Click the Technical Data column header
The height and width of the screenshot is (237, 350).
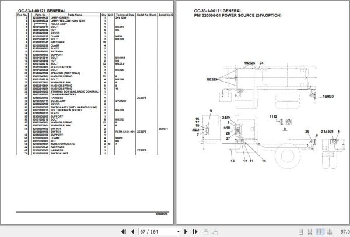[x=125, y=15]
